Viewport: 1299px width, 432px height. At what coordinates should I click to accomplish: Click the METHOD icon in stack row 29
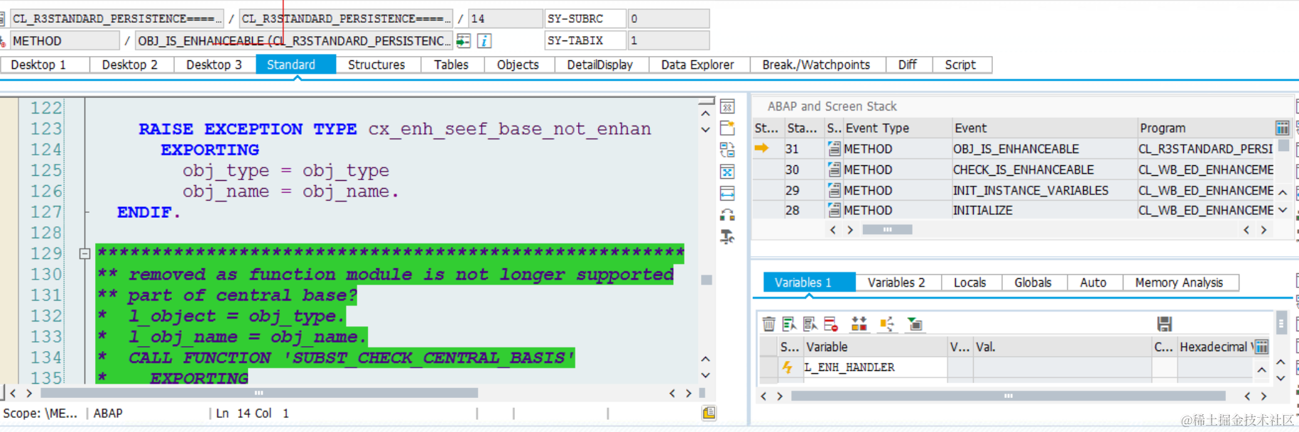click(835, 190)
